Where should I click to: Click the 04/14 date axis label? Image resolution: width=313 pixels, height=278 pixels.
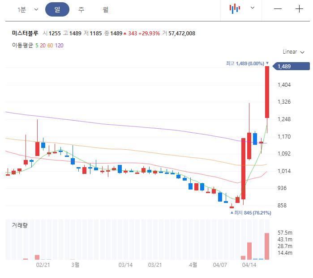pos(249,265)
